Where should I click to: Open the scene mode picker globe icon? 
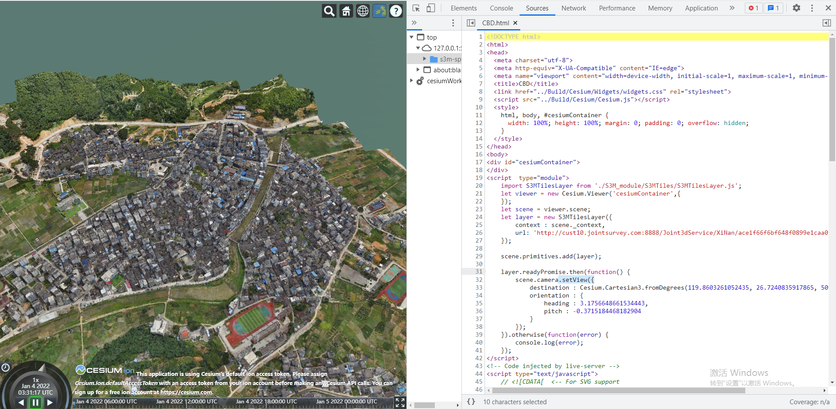363,11
